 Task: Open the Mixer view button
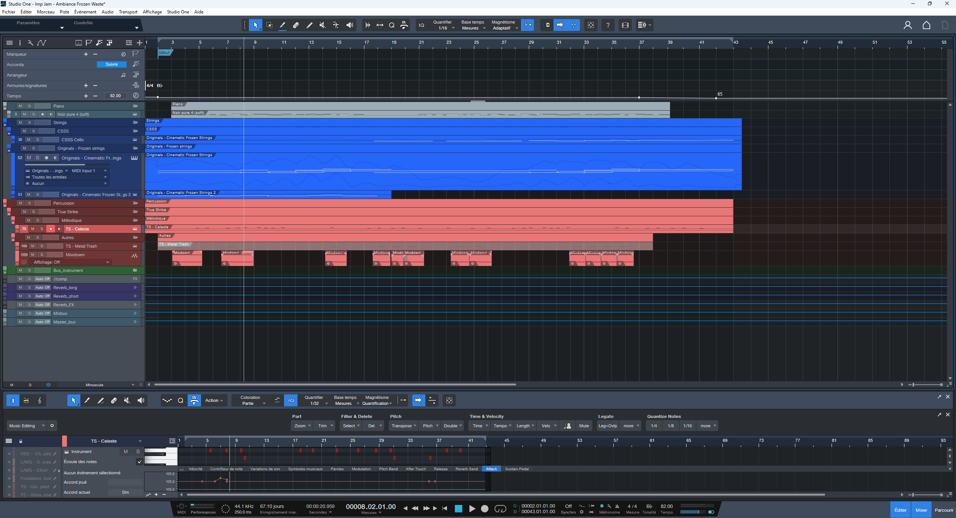coord(921,510)
